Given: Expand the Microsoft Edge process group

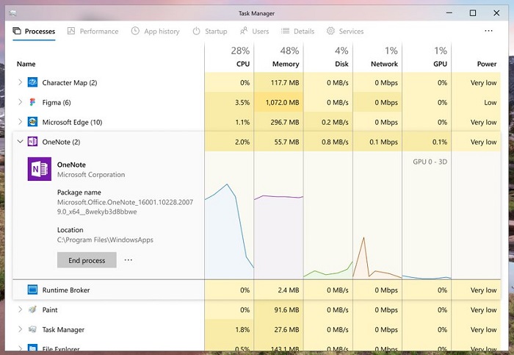Looking at the screenshot, I should pos(20,122).
